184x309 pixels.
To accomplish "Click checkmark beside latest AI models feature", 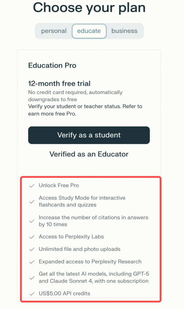I will click(32, 278).
